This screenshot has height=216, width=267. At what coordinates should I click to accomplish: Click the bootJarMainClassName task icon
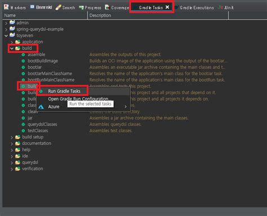pyautogui.click(x=23, y=74)
